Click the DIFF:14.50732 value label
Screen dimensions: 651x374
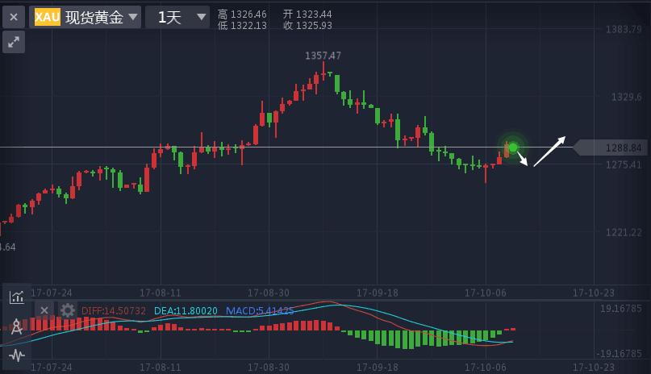(114, 311)
